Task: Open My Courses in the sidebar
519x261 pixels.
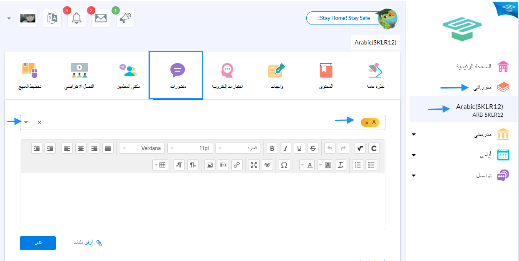Action: pyautogui.click(x=491, y=87)
